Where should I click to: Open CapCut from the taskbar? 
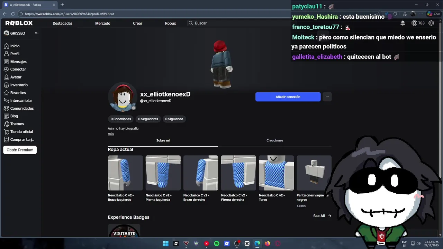pos(247,243)
